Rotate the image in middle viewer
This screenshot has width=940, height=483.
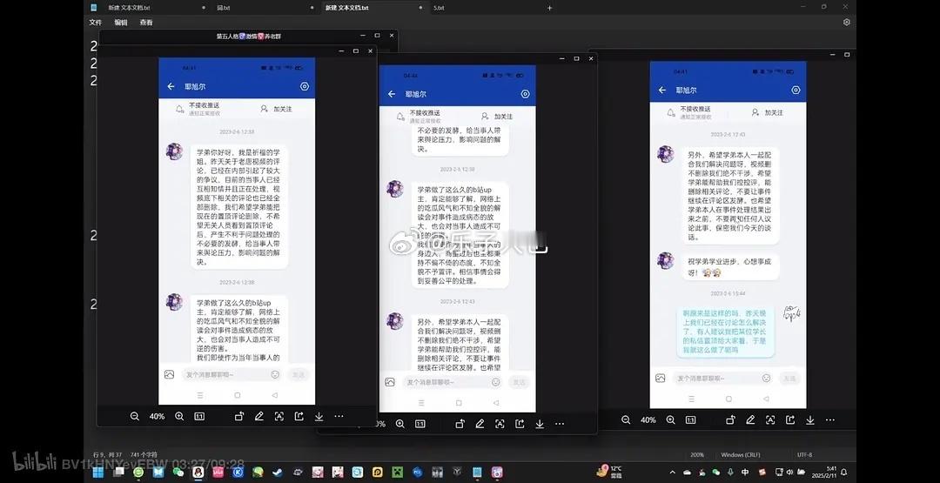click(460, 424)
